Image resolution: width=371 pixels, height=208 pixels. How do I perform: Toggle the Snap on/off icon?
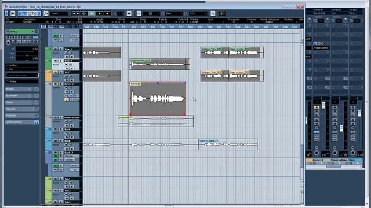tap(139, 14)
